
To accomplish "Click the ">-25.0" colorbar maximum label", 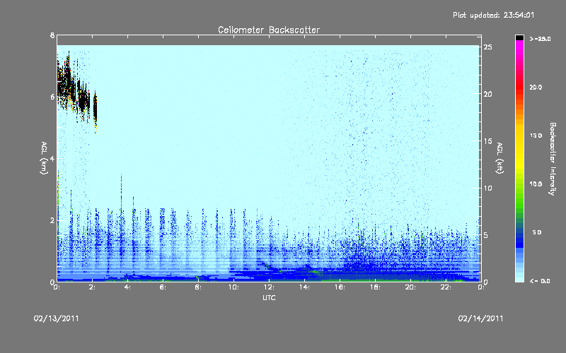I will pos(541,39).
